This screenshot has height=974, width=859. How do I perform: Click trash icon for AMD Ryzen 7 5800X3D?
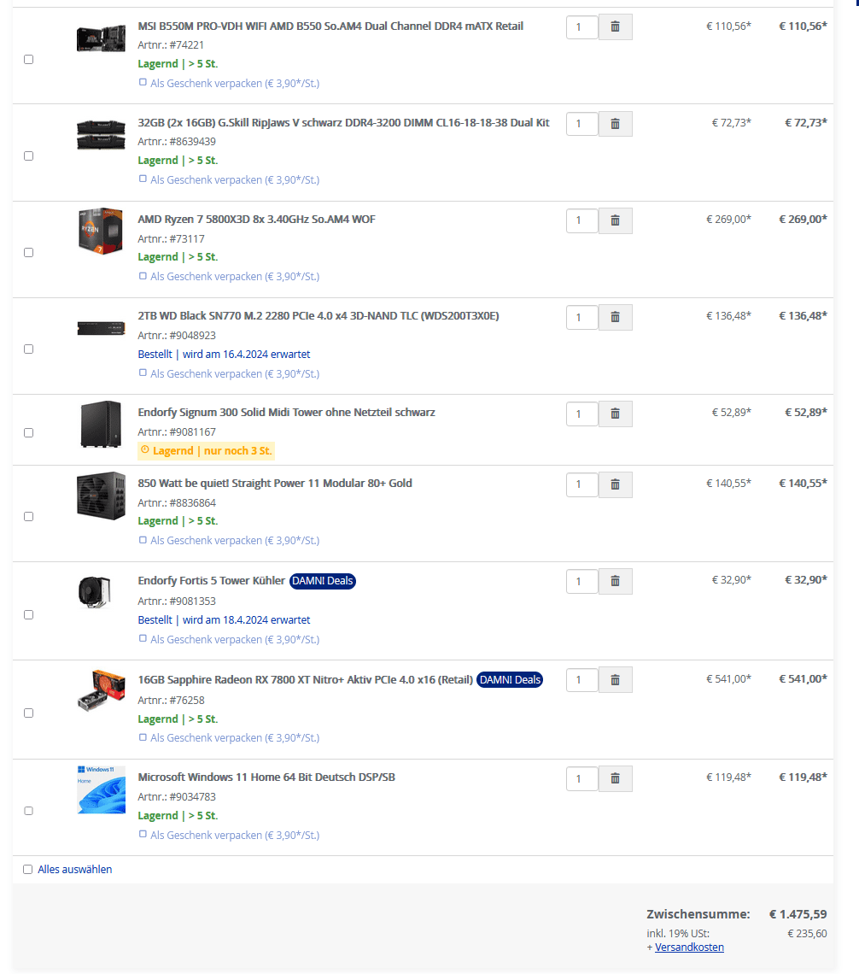pyautogui.click(x=615, y=220)
